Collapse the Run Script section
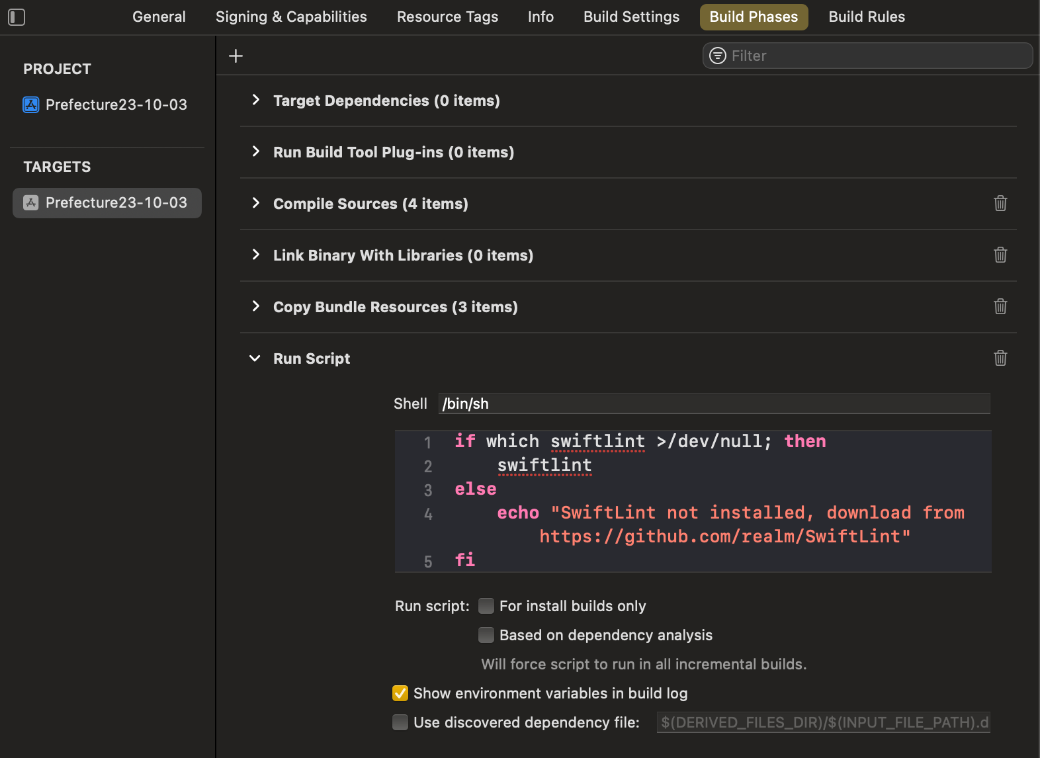This screenshot has height=758, width=1040. coord(255,358)
